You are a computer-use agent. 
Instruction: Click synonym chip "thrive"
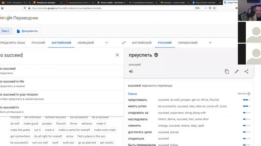[x=73, y=123]
